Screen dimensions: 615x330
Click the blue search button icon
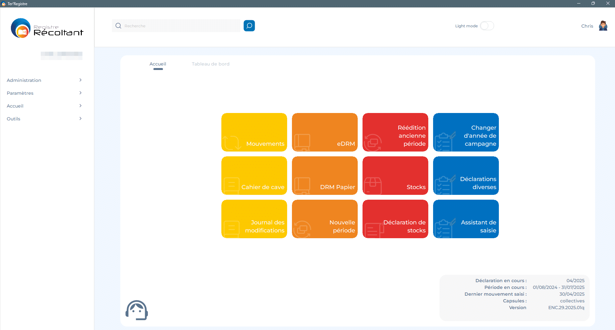pos(249,26)
